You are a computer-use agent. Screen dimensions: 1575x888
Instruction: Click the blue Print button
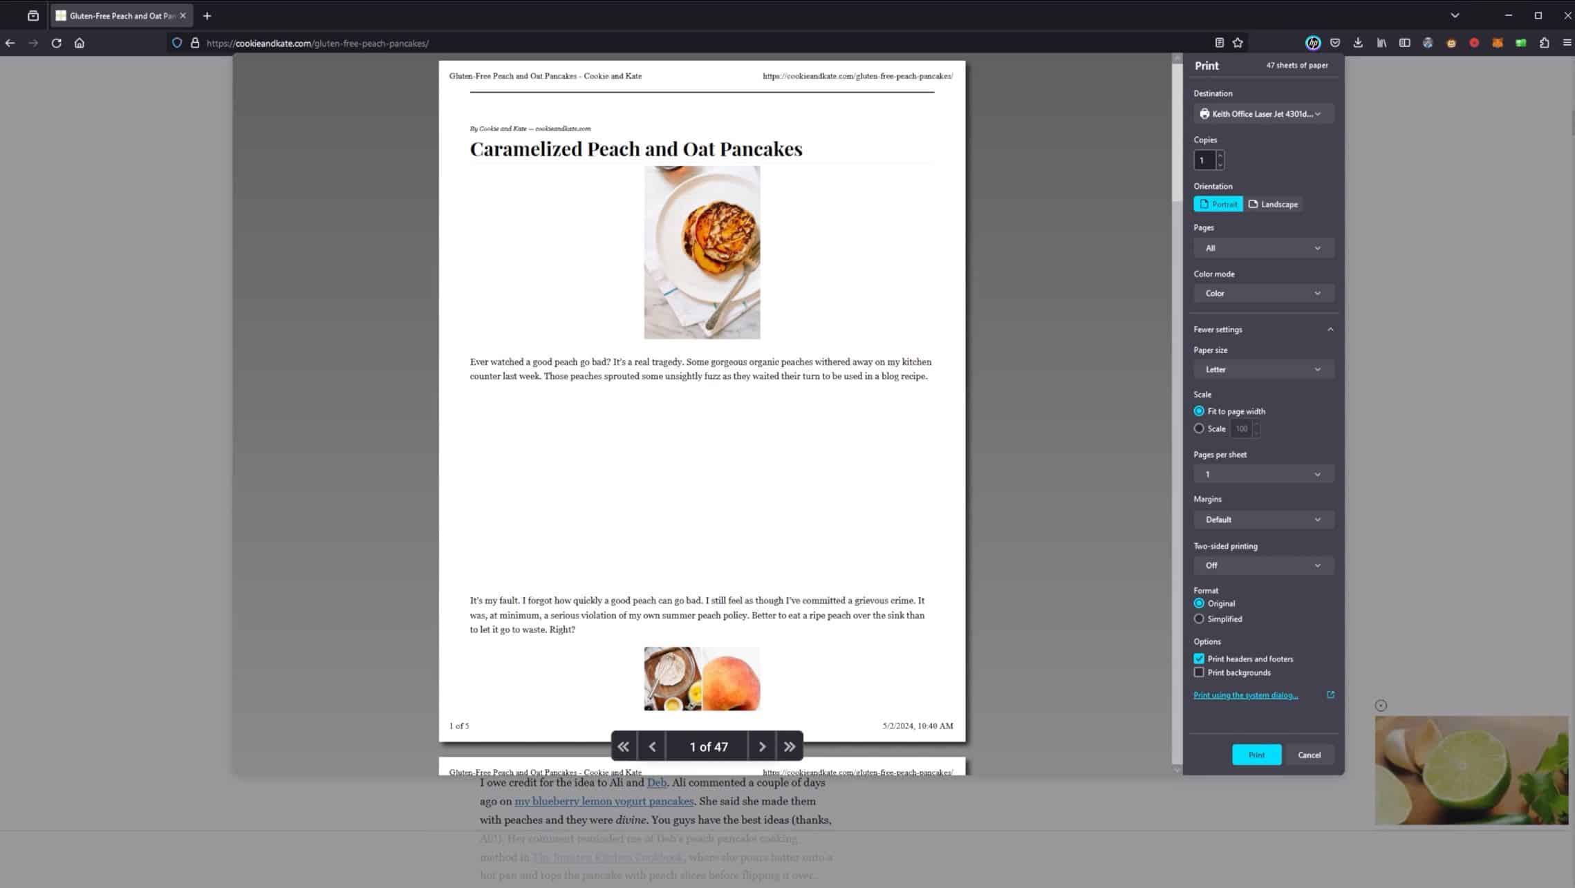tap(1256, 755)
